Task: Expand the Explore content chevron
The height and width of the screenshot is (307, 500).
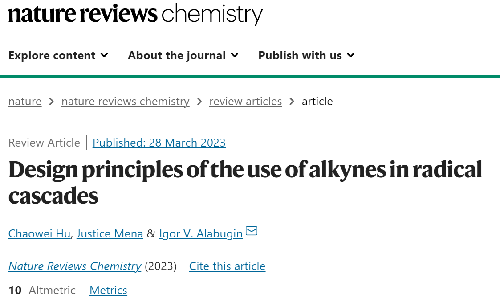Action: (104, 55)
